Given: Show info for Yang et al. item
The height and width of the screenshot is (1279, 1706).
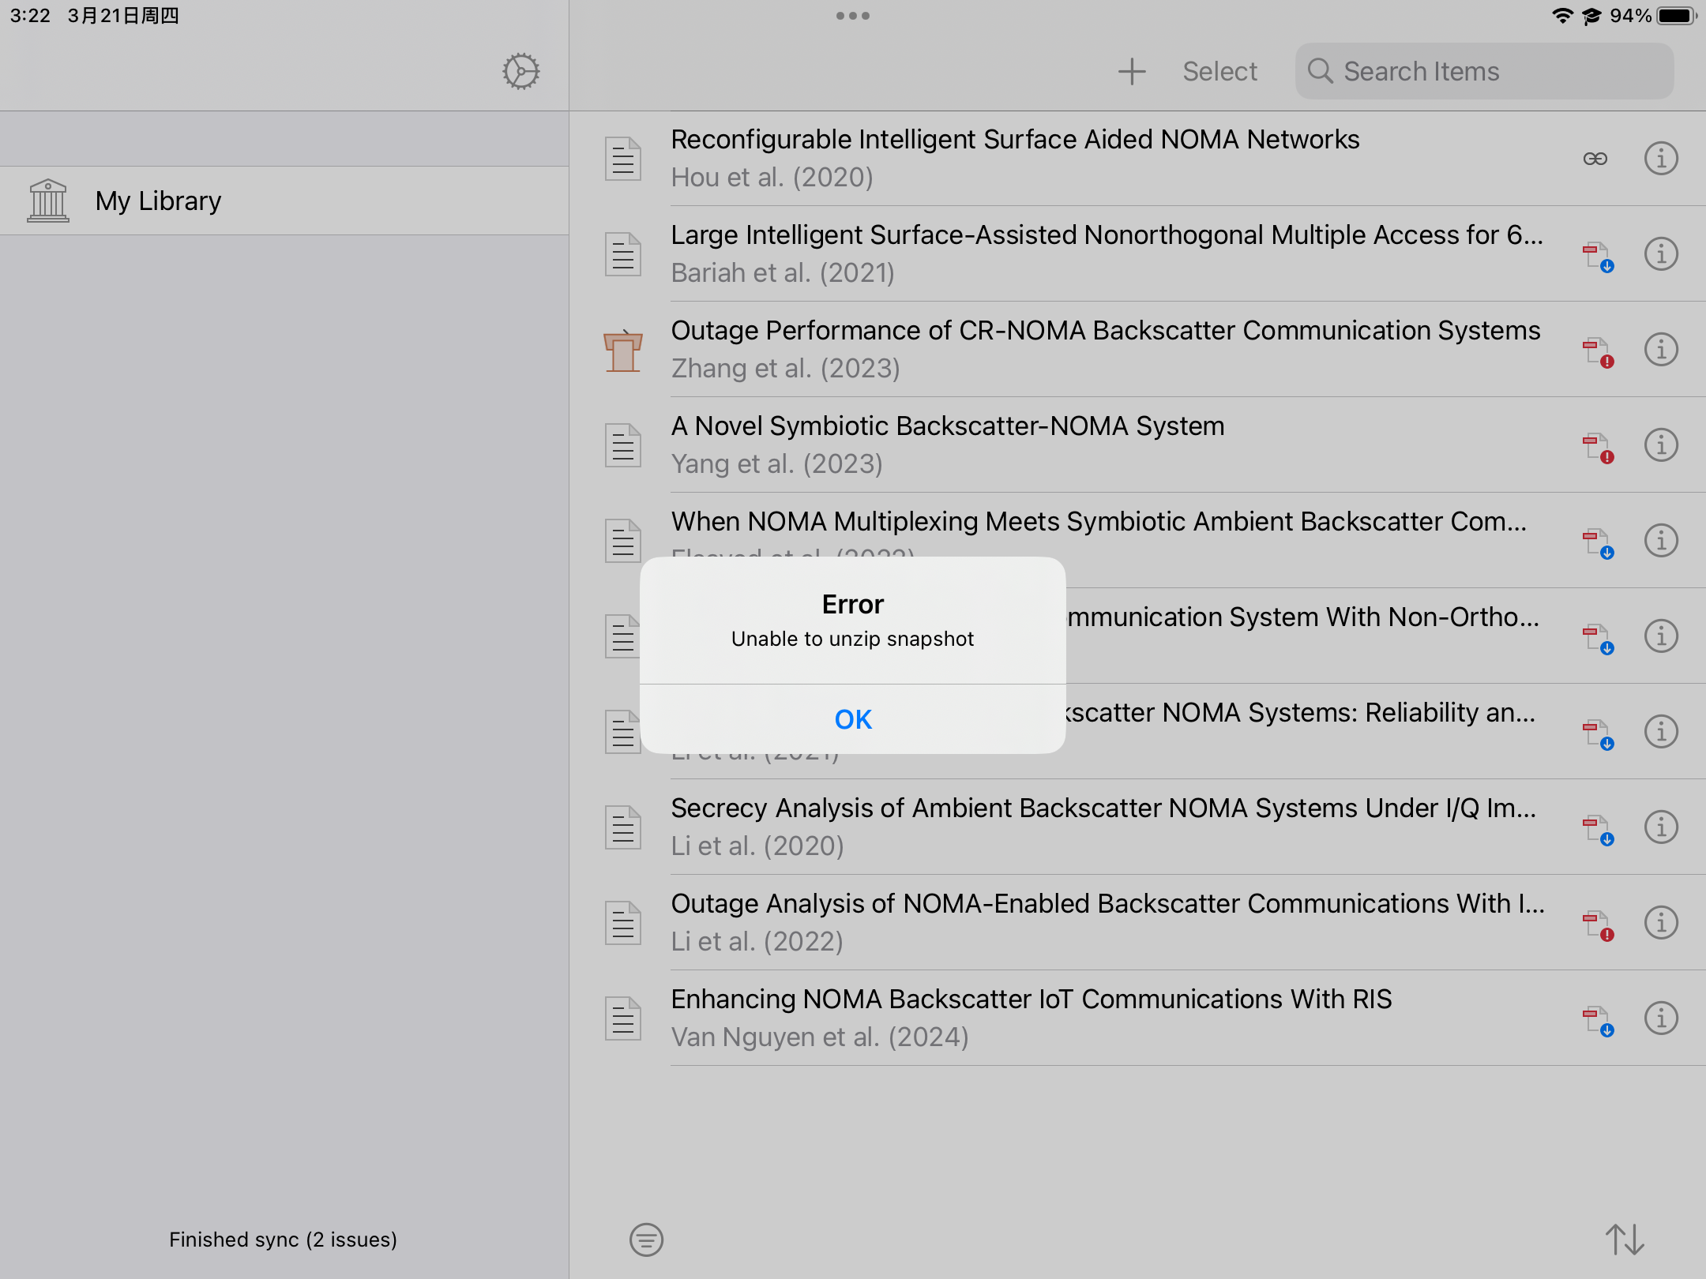Looking at the screenshot, I should click(x=1660, y=445).
